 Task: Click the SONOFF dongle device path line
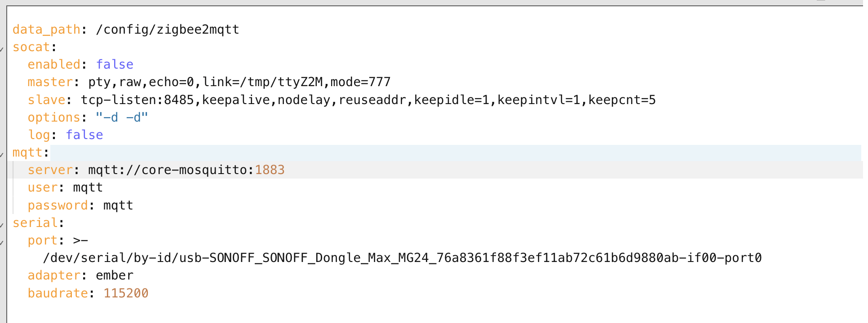[402, 258]
